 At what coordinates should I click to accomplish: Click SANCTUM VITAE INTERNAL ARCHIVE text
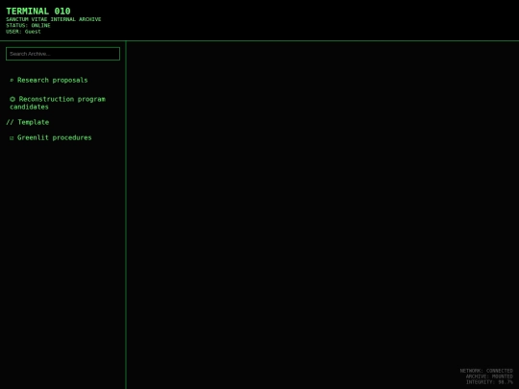[54, 19]
